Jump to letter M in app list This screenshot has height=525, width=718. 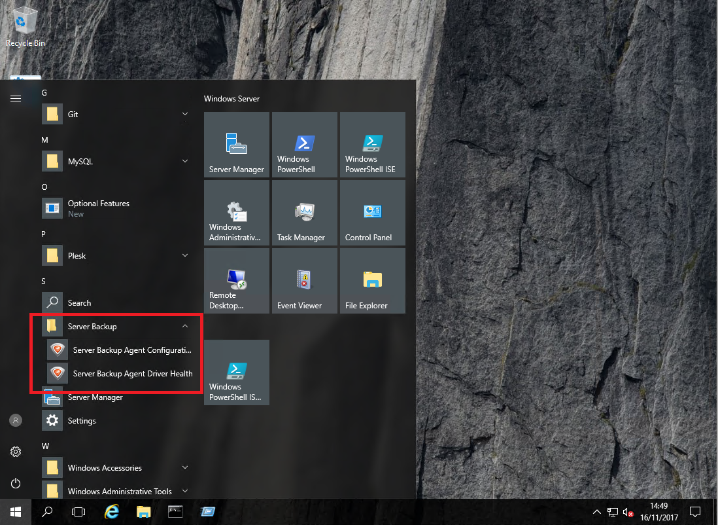pyautogui.click(x=44, y=140)
